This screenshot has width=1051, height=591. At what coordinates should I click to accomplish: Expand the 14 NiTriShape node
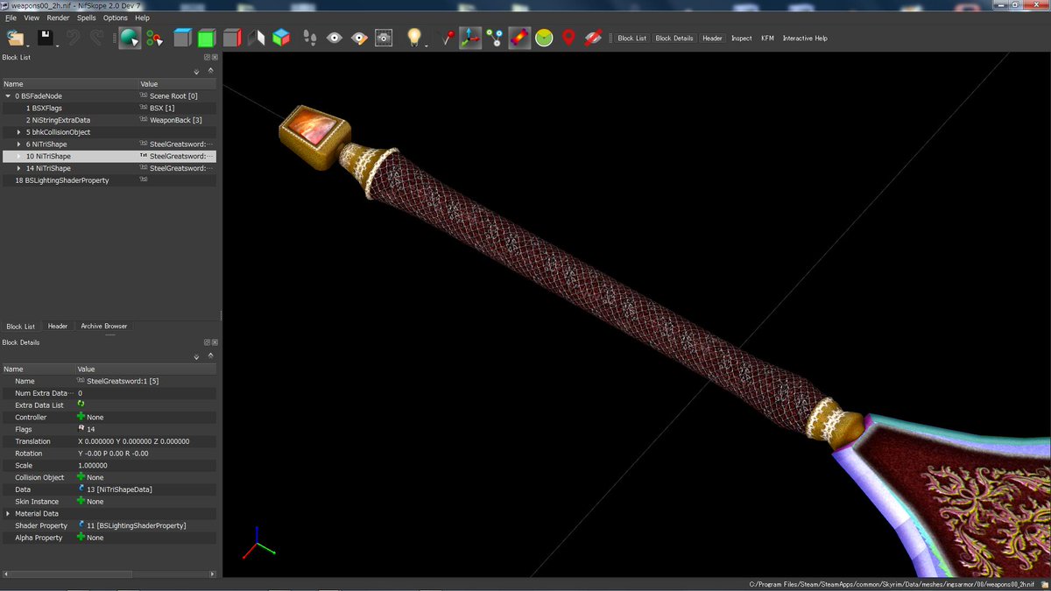point(18,168)
